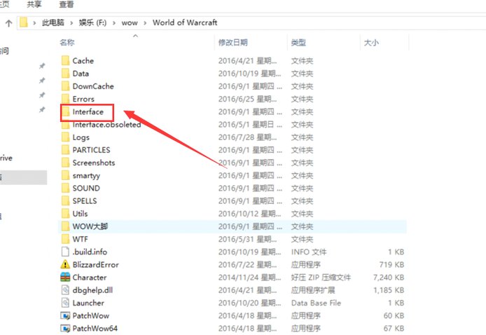Click the BlizzardError warning icon
The image size is (486, 335).
[x=65, y=265]
